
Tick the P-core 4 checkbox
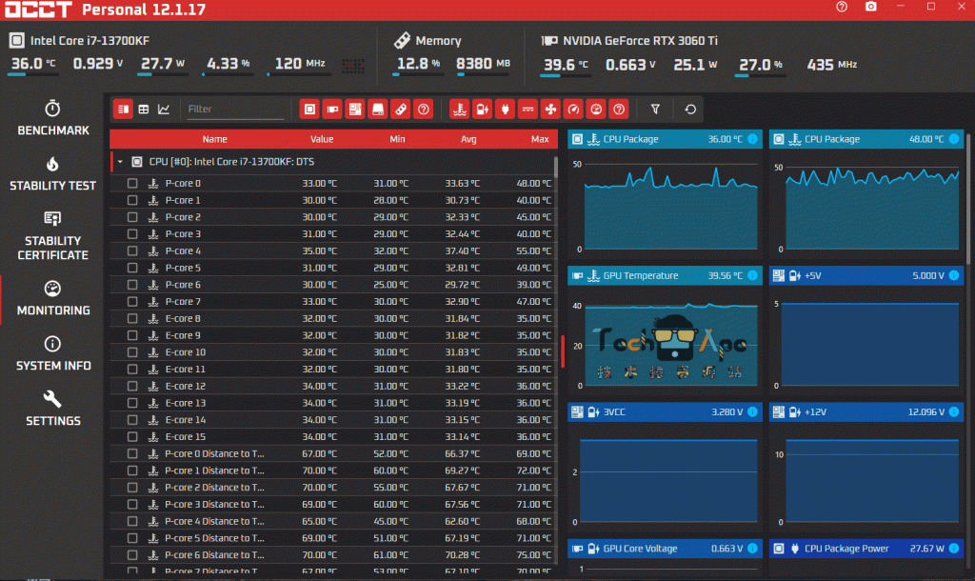click(x=132, y=251)
